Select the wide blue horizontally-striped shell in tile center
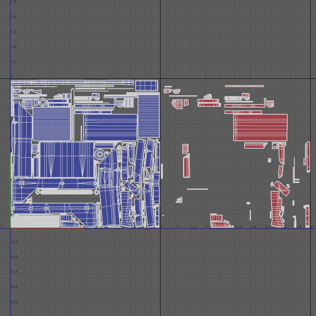This screenshot has height=316, width=316. pyautogui.click(x=110, y=127)
